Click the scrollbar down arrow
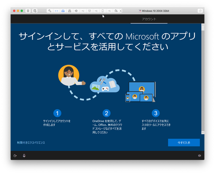This screenshot has height=174, width=215. coord(203,133)
